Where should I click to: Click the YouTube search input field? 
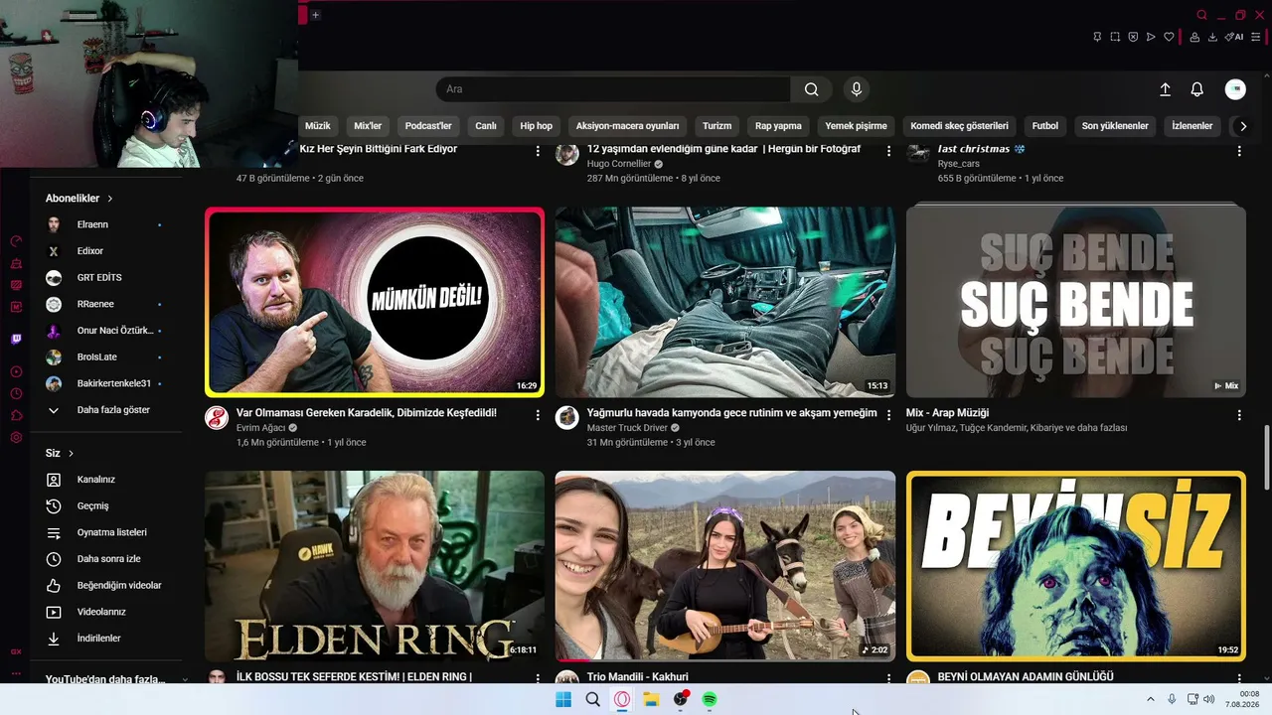pyautogui.click(x=613, y=89)
